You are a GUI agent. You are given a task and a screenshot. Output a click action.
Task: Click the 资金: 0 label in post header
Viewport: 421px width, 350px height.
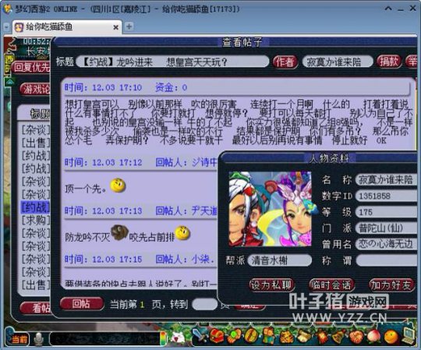(x=171, y=87)
